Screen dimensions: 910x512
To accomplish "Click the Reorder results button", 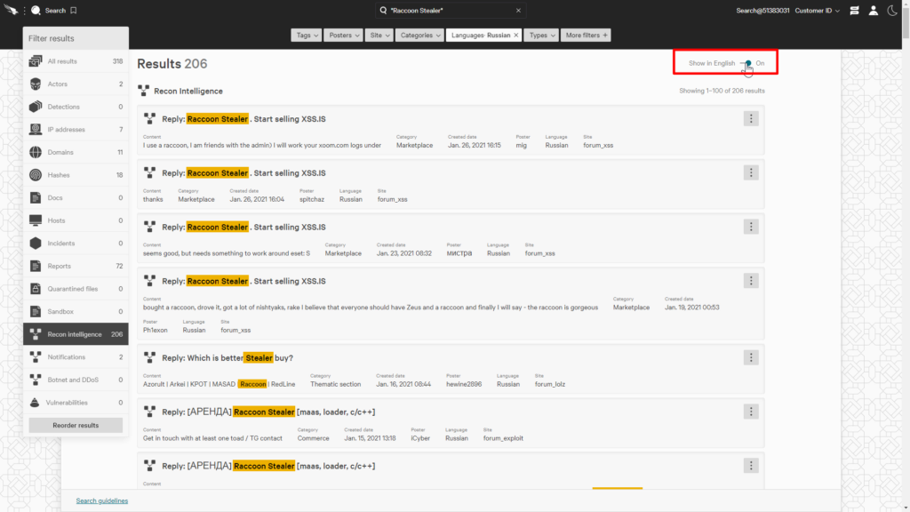I will click(x=76, y=424).
